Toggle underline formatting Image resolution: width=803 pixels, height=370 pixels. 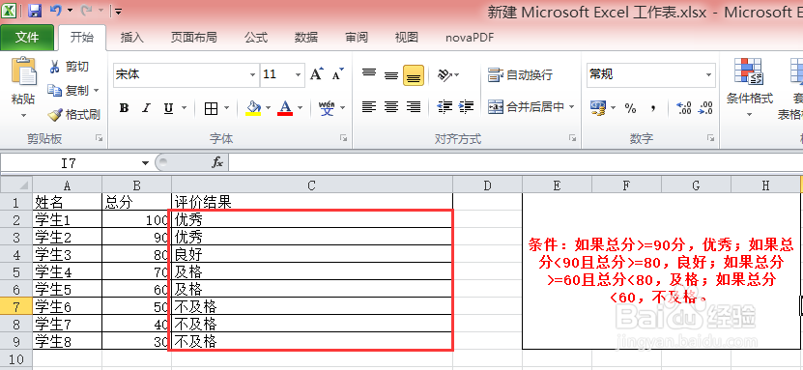[168, 108]
